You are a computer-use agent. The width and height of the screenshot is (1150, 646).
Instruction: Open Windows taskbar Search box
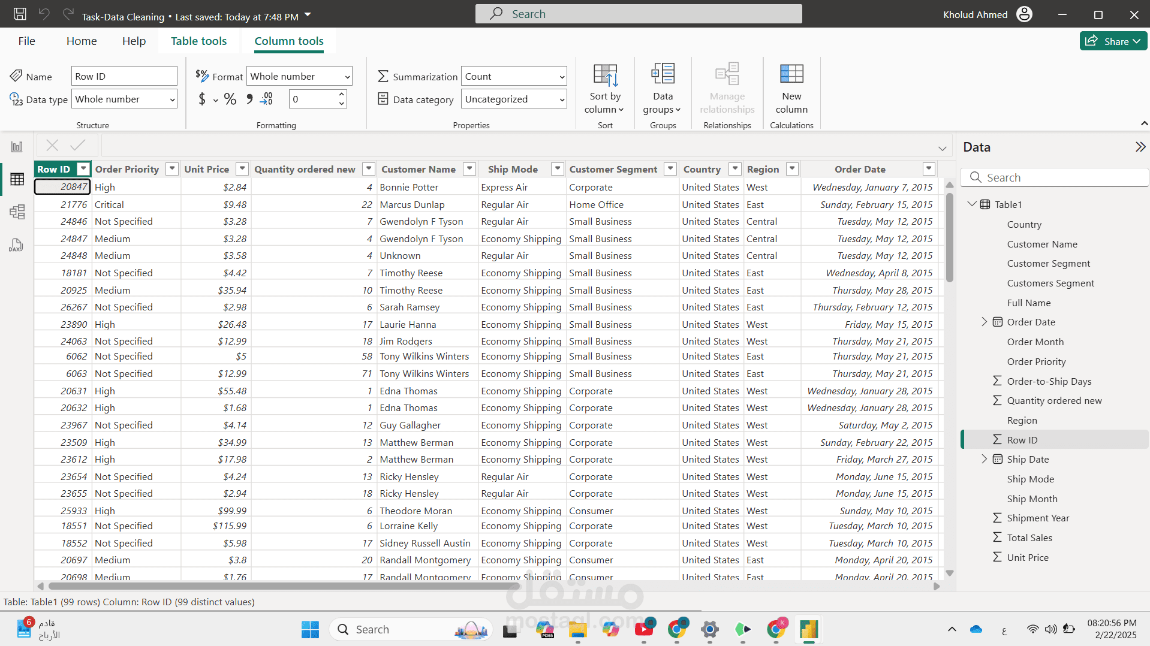tap(411, 629)
